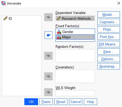Image resolution: width=122 pixels, height=107 pixels.
Task: Click the blue arrow beside Fixed Factor(s)
Action: tap(48, 35)
